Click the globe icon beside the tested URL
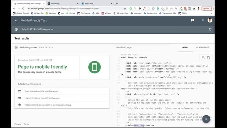 point(16,29)
